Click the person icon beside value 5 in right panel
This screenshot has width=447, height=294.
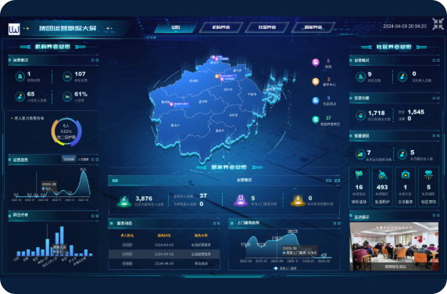click(x=402, y=154)
